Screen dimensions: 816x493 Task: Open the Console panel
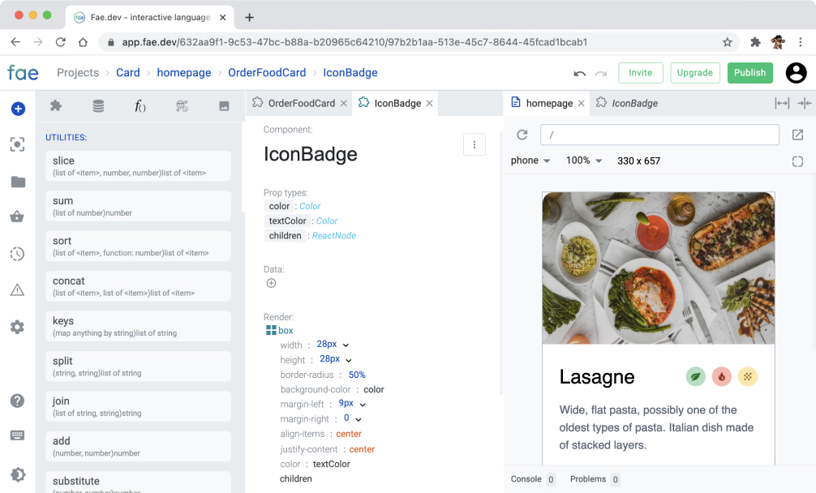coord(532,479)
